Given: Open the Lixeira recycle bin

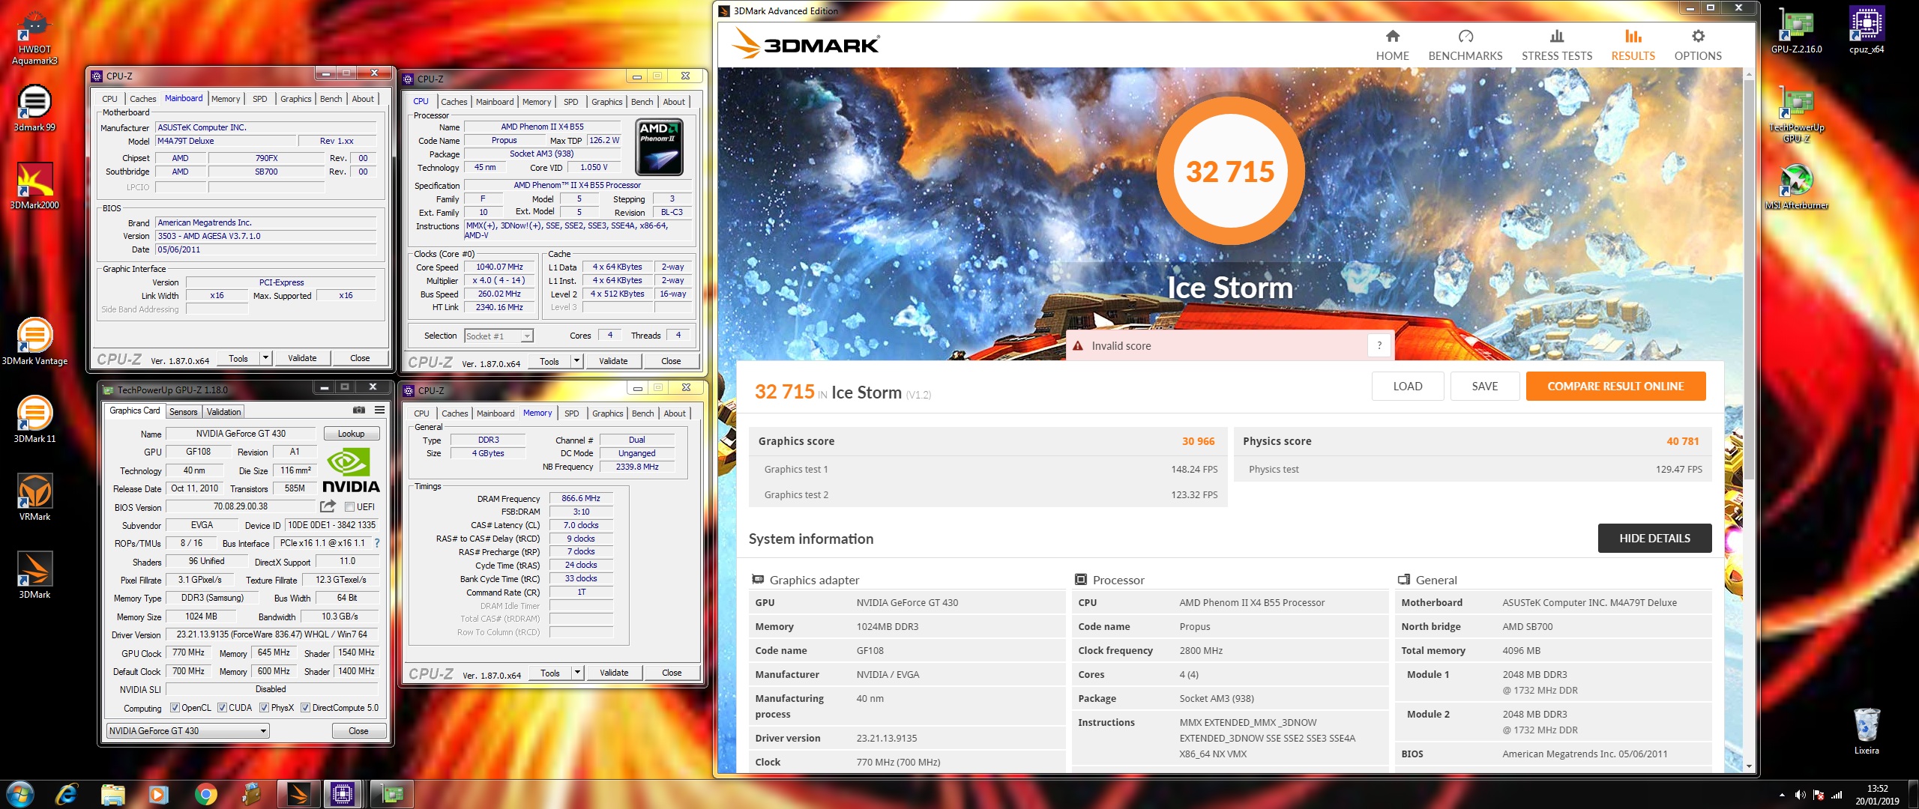Looking at the screenshot, I should pyautogui.click(x=1867, y=730).
